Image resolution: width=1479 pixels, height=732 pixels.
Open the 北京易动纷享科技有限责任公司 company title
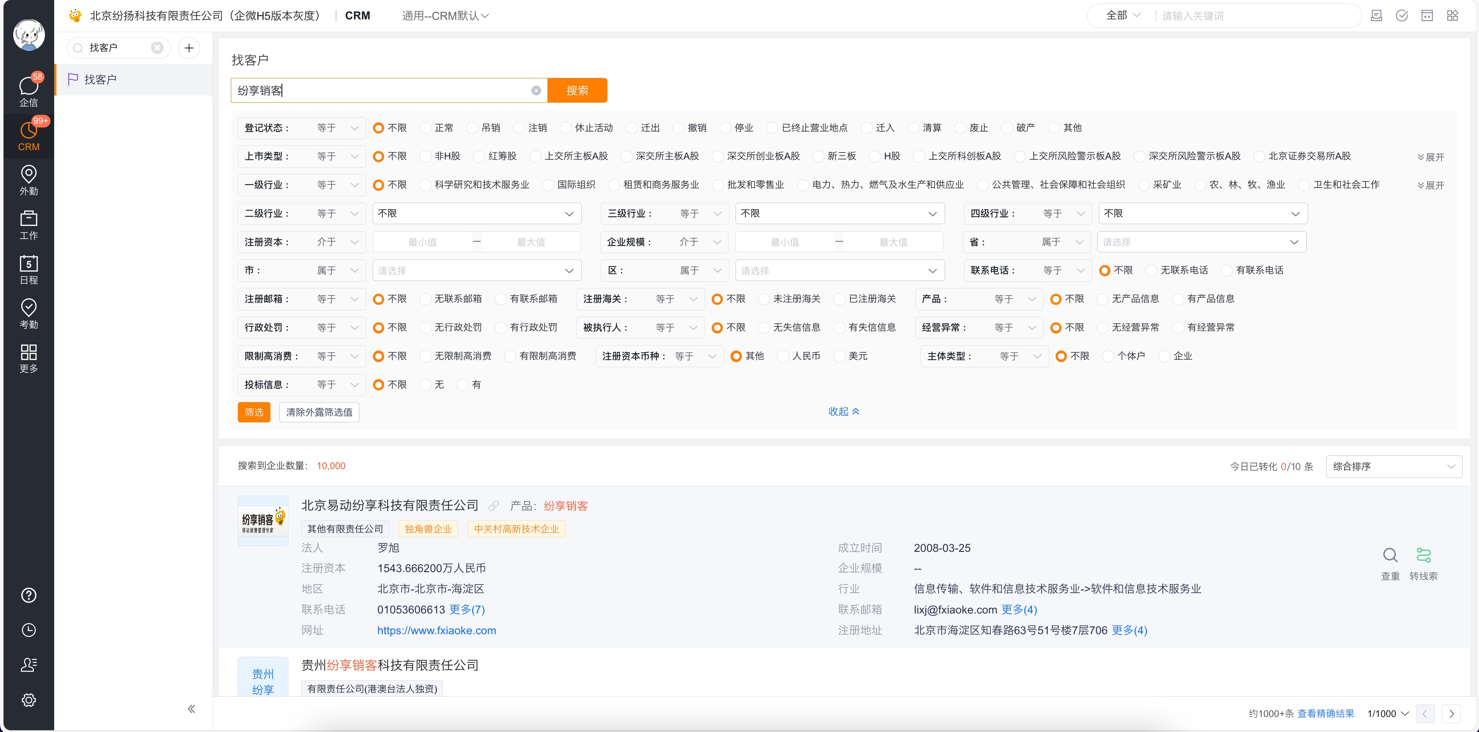(390, 505)
